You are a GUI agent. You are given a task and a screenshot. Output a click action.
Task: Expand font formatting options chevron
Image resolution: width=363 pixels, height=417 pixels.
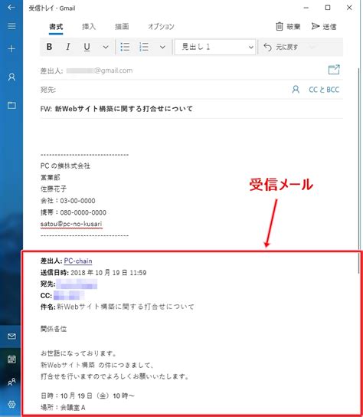(106, 47)
